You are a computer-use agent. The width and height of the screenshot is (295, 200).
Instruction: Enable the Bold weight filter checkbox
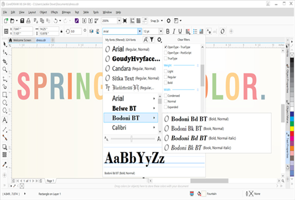point(165,83)
